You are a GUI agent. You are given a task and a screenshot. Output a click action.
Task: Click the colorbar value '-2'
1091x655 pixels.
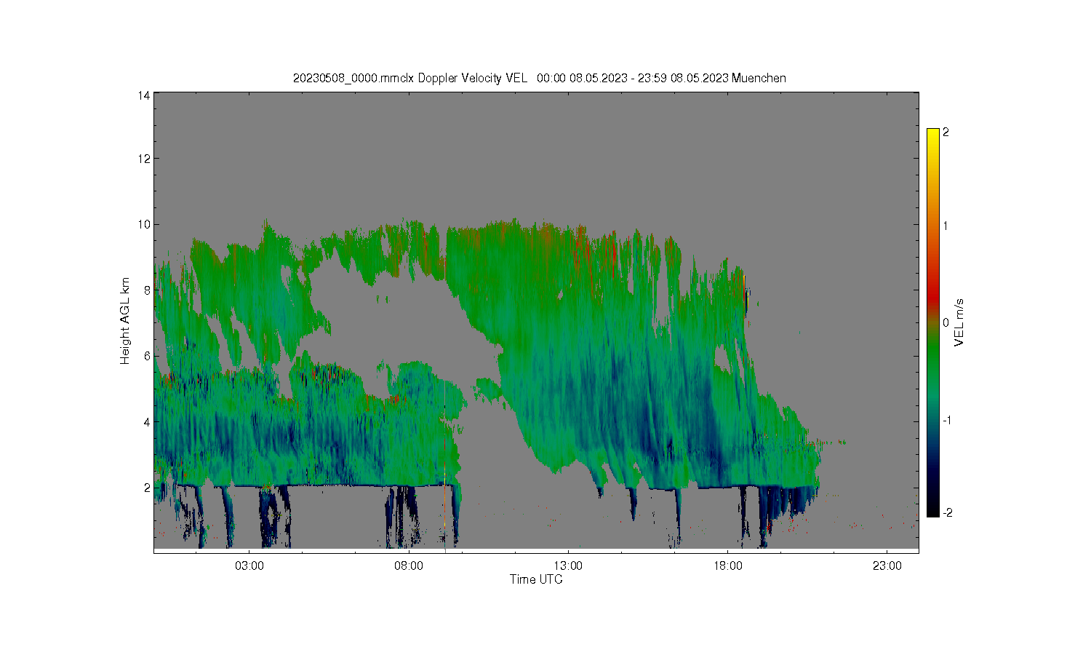947,512
